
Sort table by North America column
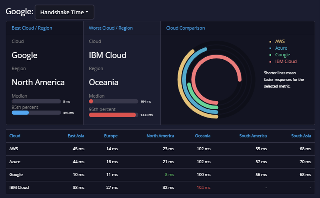click(160, 136)
